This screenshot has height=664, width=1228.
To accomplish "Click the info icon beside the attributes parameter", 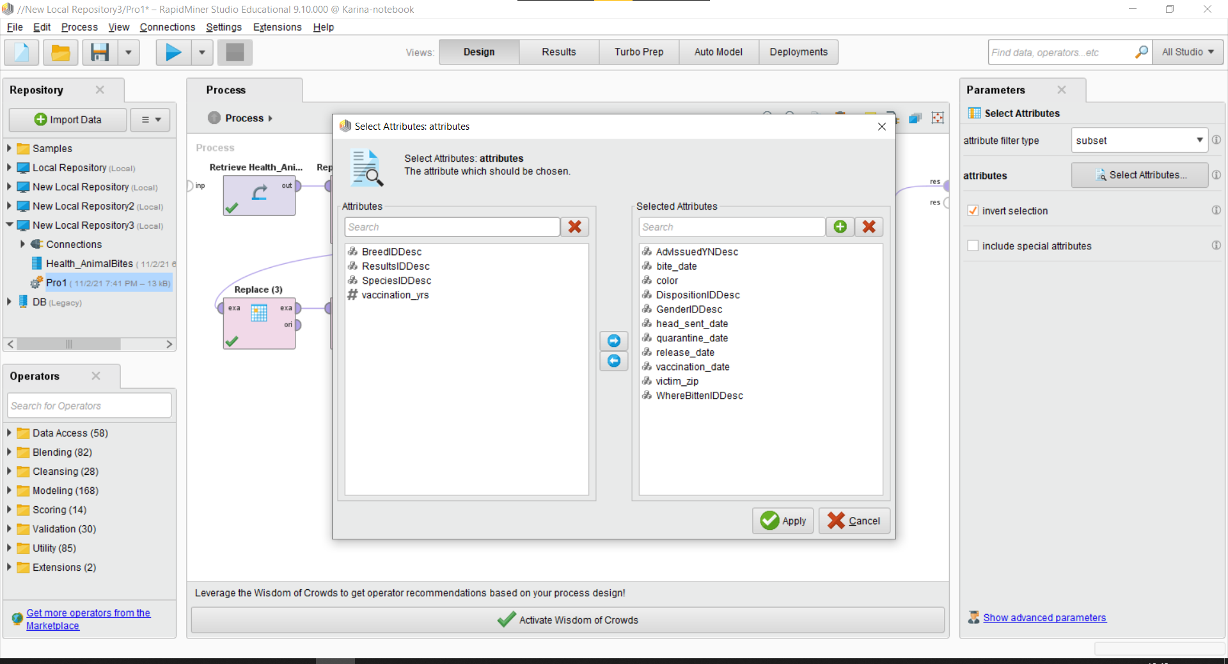I will coord(1216,175).
